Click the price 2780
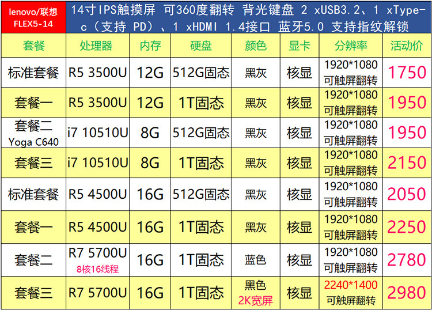This screenshot has height=310, width=432. coord(407,260)
